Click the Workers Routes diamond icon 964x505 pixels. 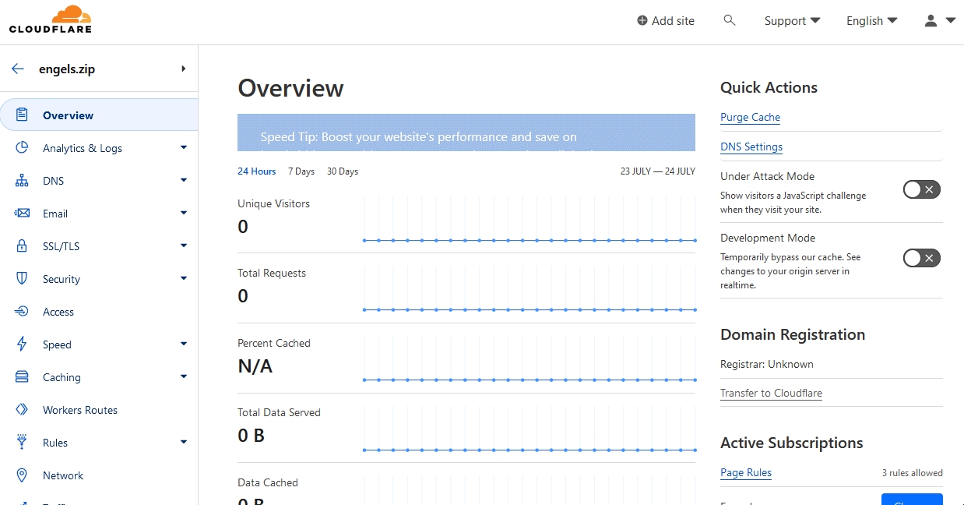coord(23,410)
